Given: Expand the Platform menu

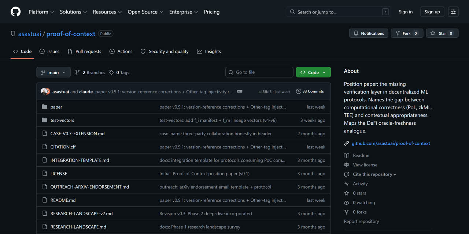Looking at the screenshot, I should [41, 12].
